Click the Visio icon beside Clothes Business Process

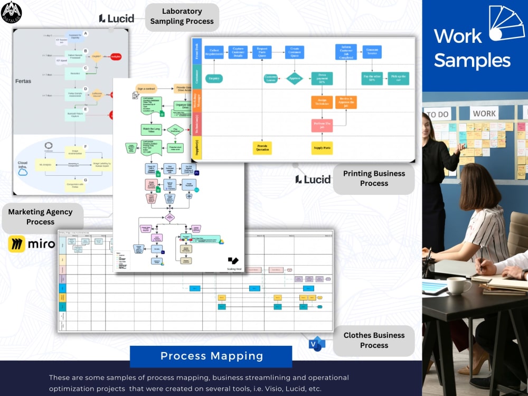click(x=317, y=344)
